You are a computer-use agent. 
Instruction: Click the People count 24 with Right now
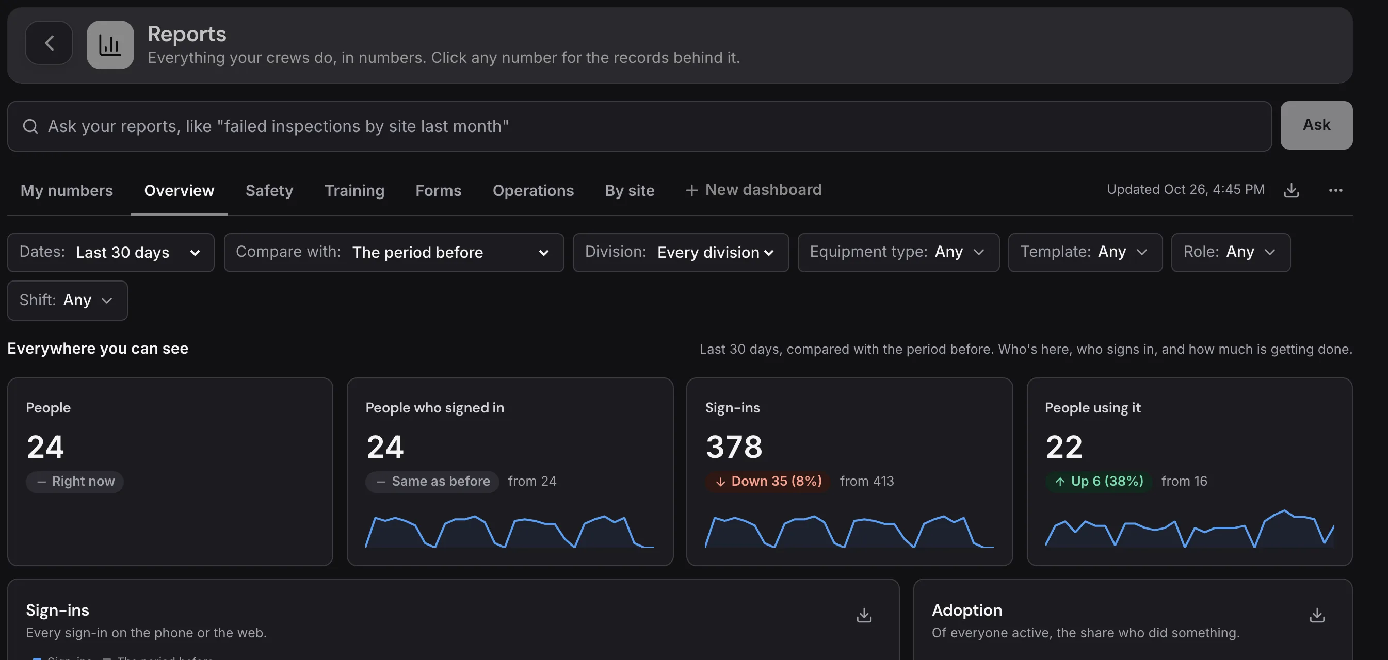coord(45,447)
